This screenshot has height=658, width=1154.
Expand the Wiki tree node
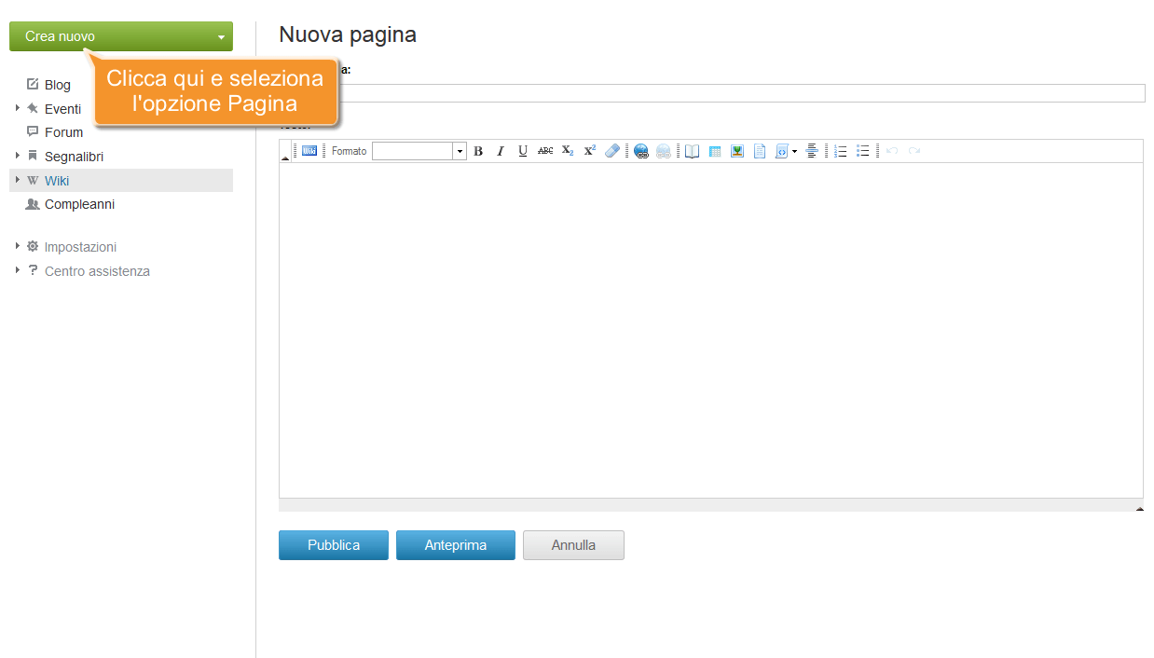tap(18, 180)
